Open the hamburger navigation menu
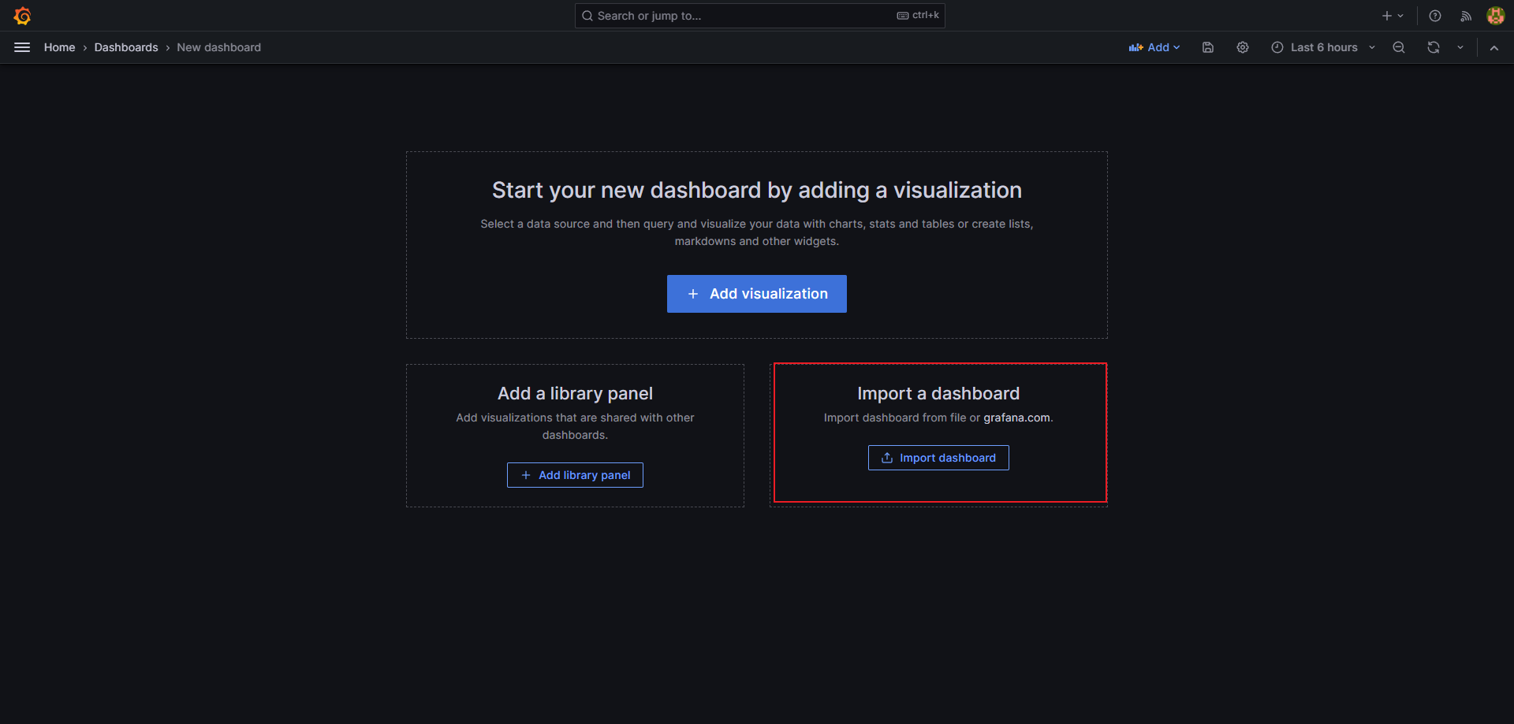Screen dimensions: 1514x724 point(22,47)
